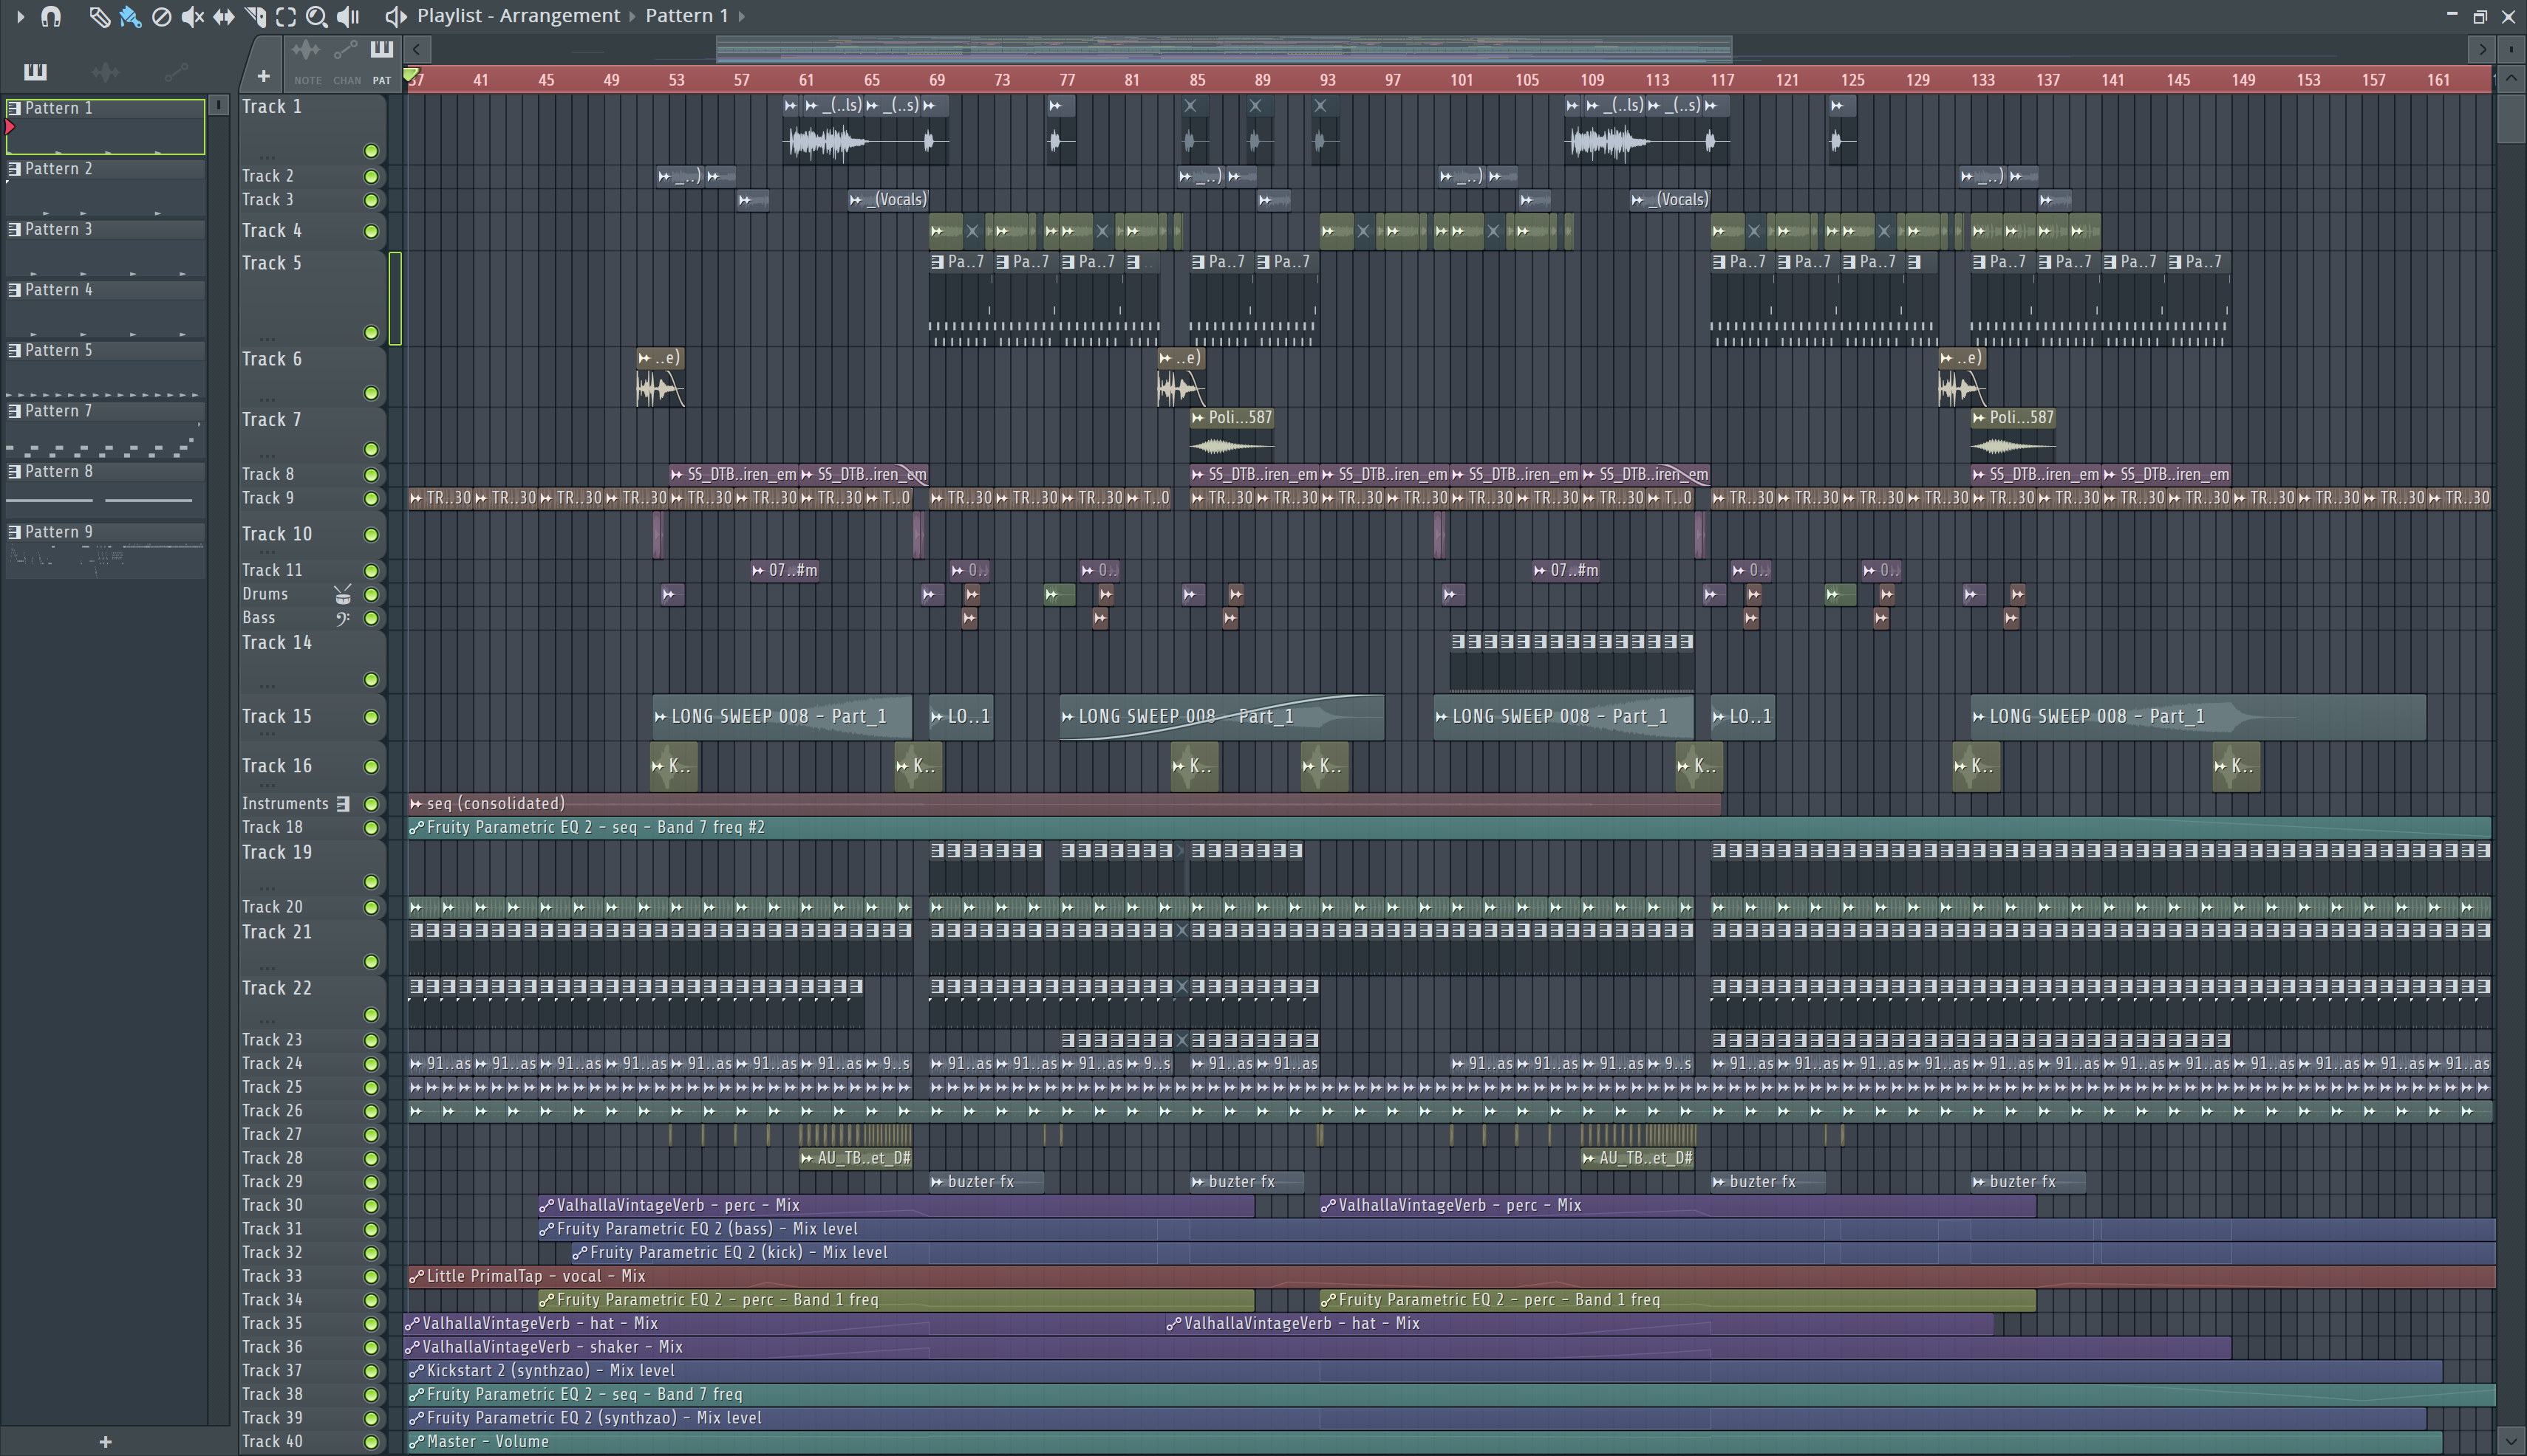Image resolution: width=2527 pixels, height=1456 pixels.
Task: Add a new track clip with plus button
Action: 263,76
